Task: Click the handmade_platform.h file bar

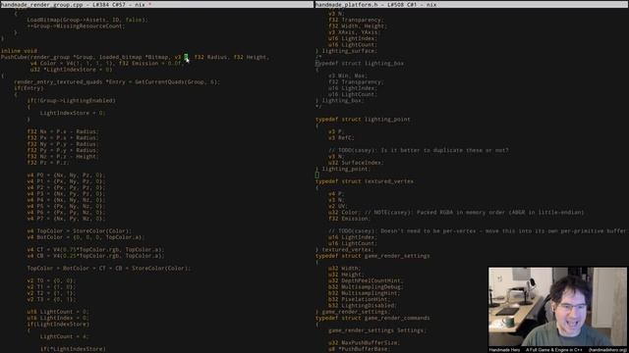Action: pyautogui.click(x=472, y=4)
